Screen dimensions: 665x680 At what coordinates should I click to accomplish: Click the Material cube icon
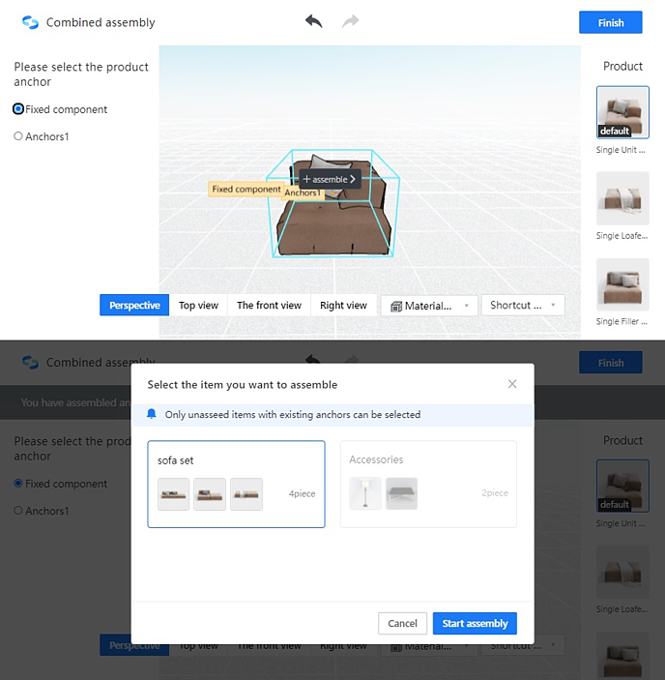point(396,307)
